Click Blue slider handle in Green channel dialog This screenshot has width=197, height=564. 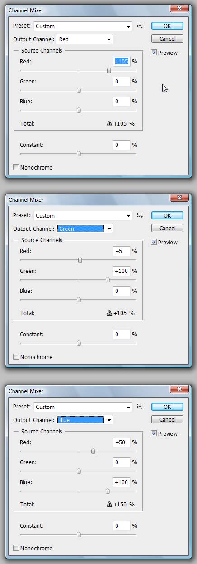79,300
